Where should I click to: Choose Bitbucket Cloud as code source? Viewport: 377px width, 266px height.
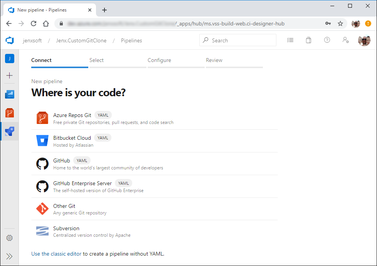(154, 141)
